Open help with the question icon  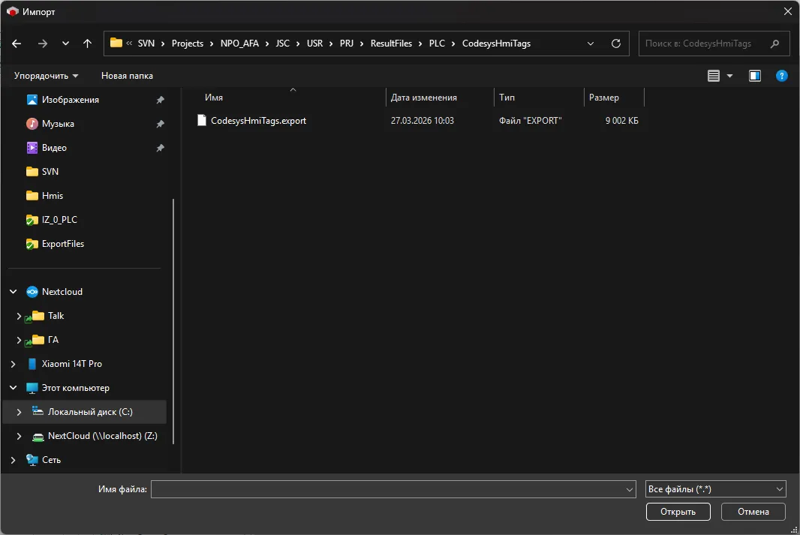[782, 76]
